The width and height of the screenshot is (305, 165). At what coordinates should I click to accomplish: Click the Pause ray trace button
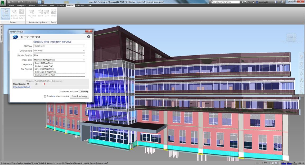click(x=41, y=13)
